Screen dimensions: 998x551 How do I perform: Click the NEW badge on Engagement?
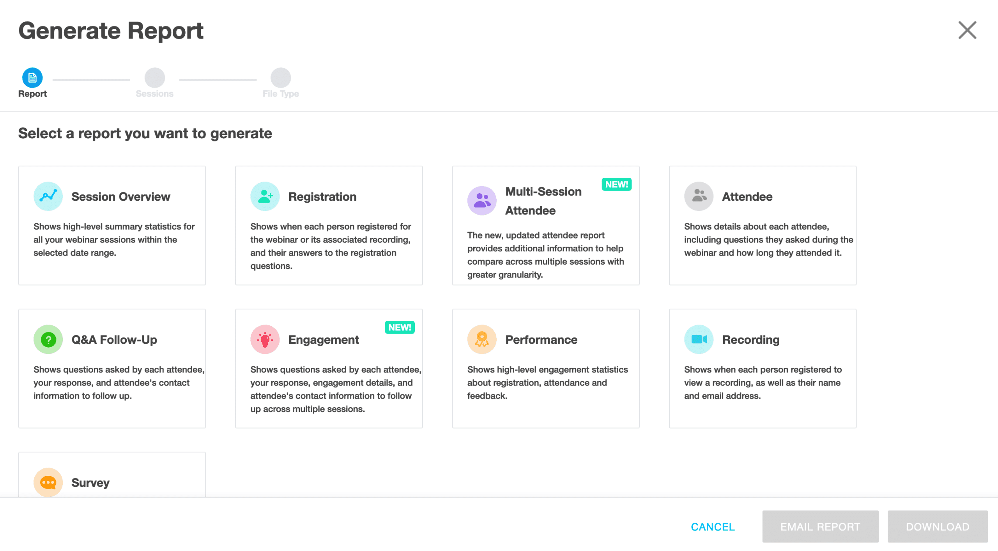[x=399, y=327]
